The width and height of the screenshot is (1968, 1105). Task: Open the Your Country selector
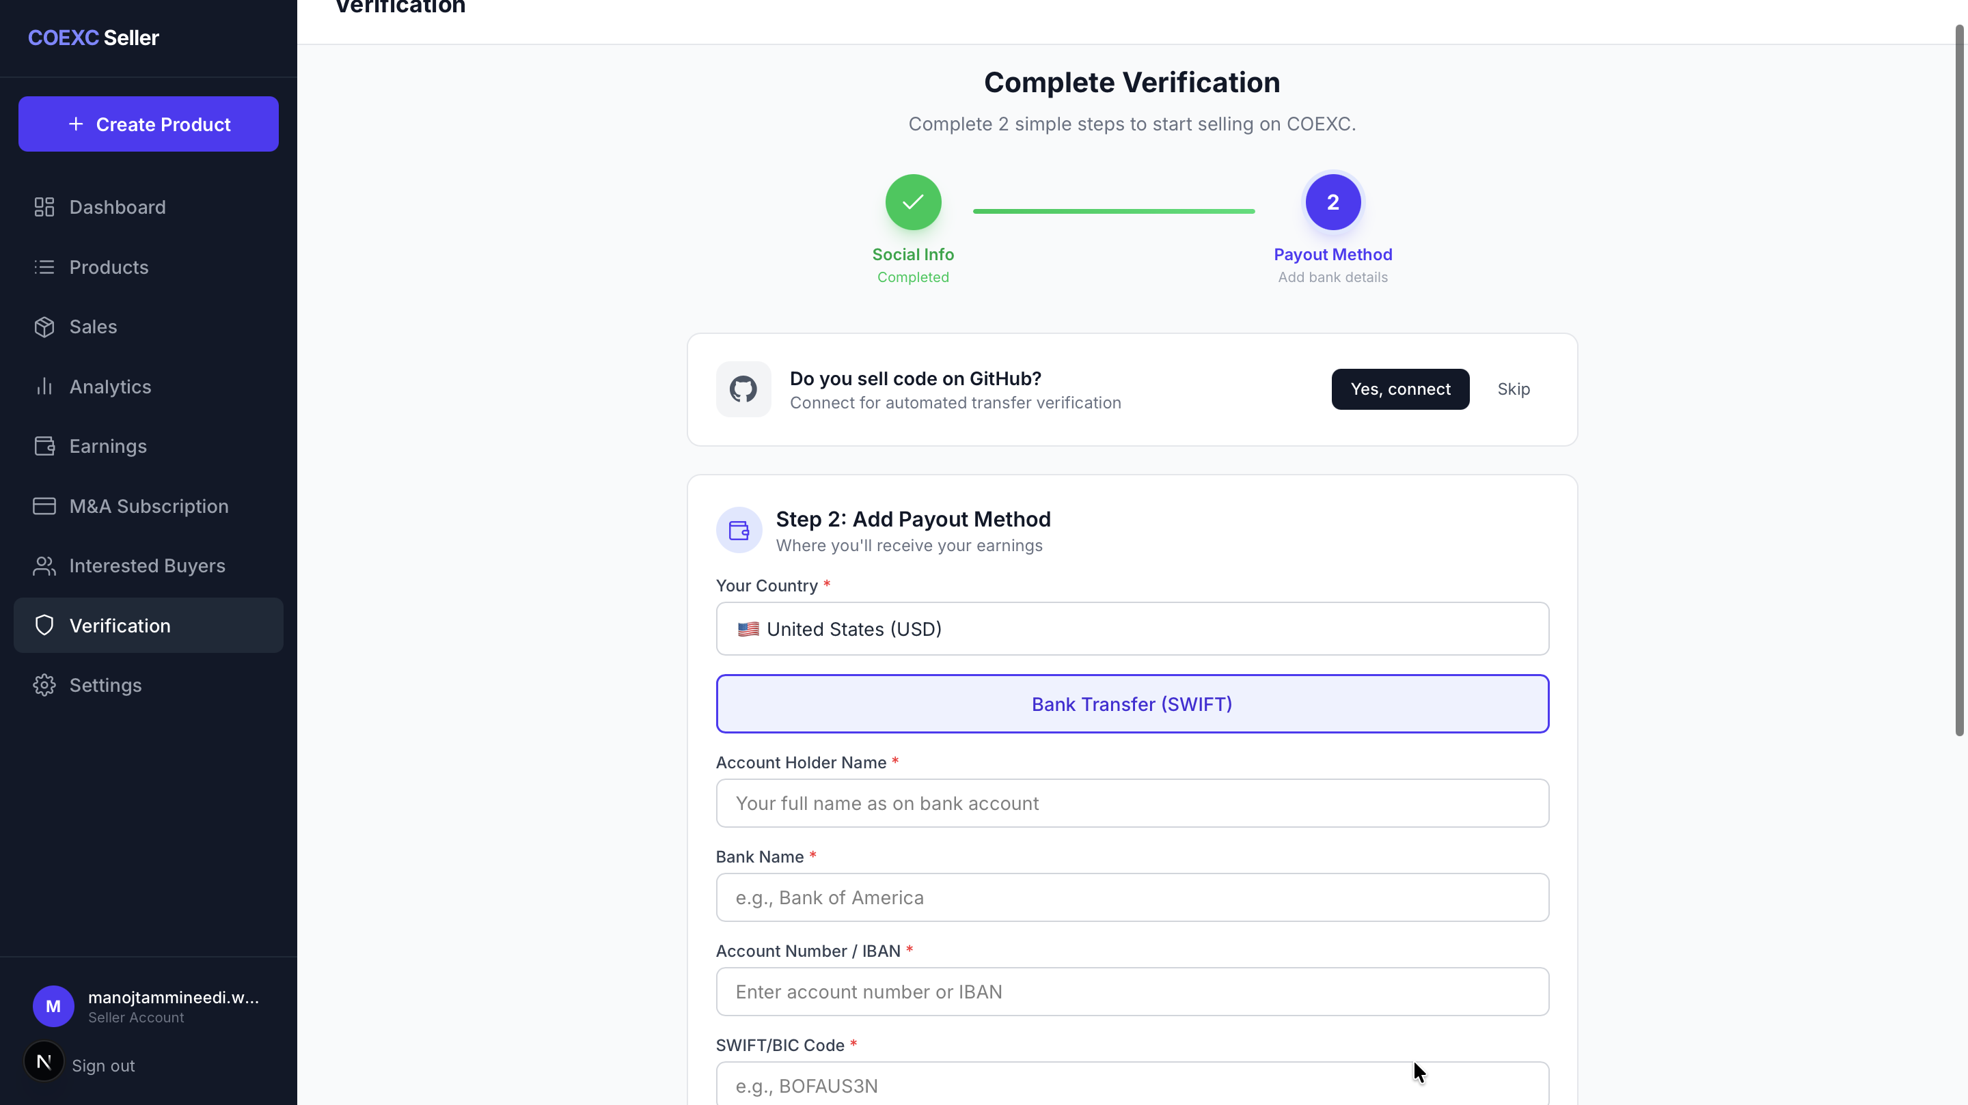coord(1132,628)
